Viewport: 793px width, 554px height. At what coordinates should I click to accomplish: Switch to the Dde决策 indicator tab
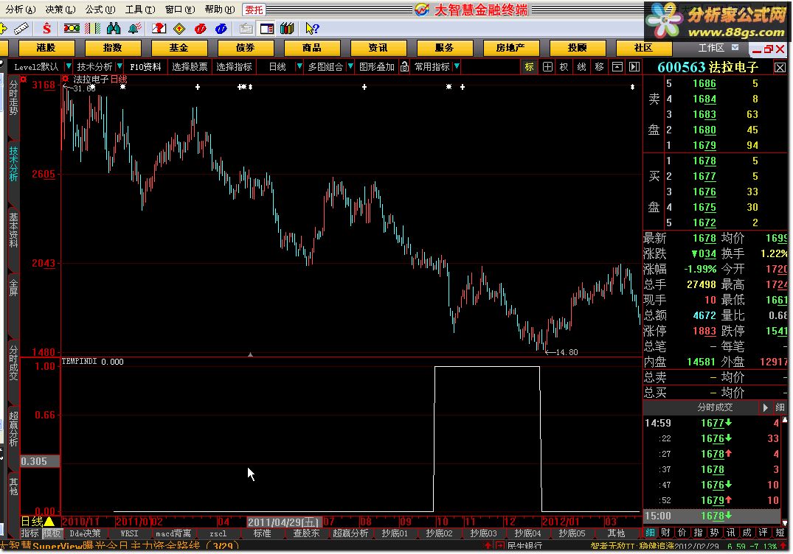tap(85, 533)
